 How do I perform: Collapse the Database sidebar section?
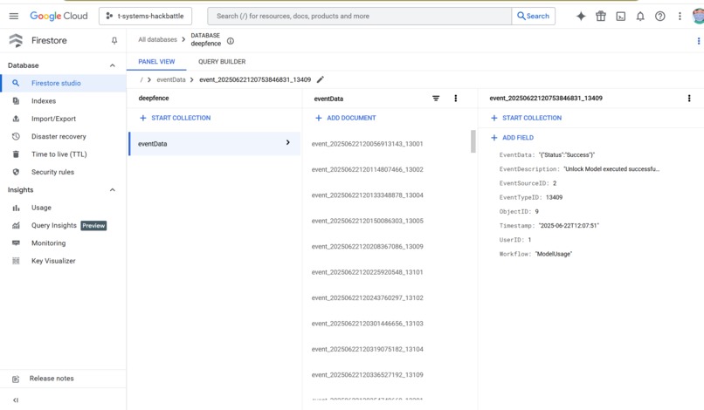click(x=113, y=65)
